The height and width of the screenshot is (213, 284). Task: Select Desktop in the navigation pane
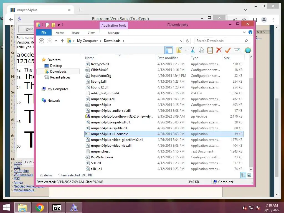[x=56, y=65]
